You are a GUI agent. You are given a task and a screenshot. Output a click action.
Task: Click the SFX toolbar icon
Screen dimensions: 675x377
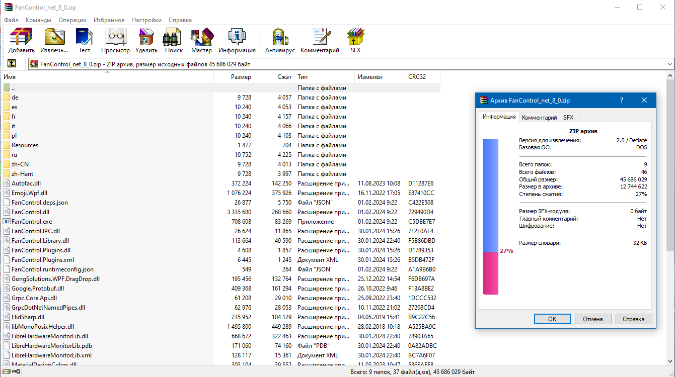tap(356, 41)
